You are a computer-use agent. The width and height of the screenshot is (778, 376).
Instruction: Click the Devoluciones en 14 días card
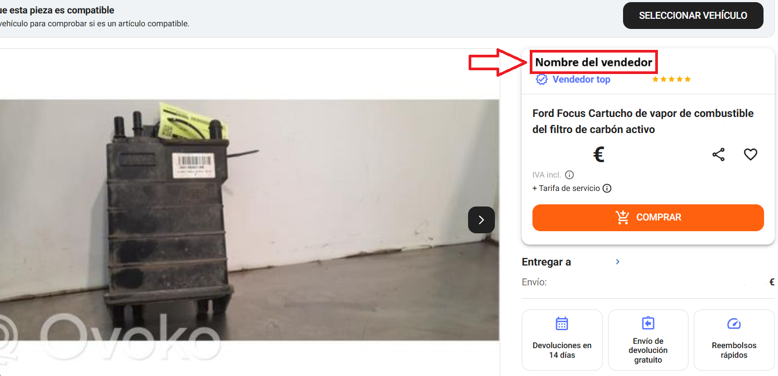(562, 340)
